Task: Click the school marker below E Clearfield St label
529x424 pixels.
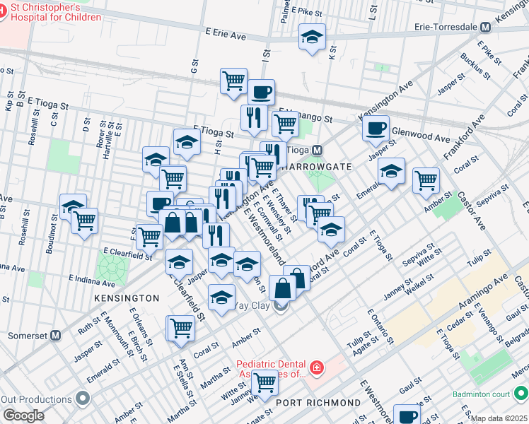Action: 180,263
